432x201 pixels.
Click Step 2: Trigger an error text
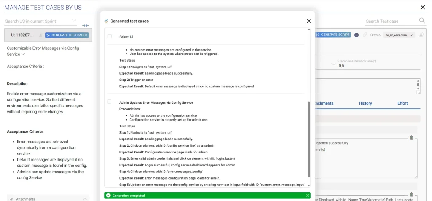[136, 80]
